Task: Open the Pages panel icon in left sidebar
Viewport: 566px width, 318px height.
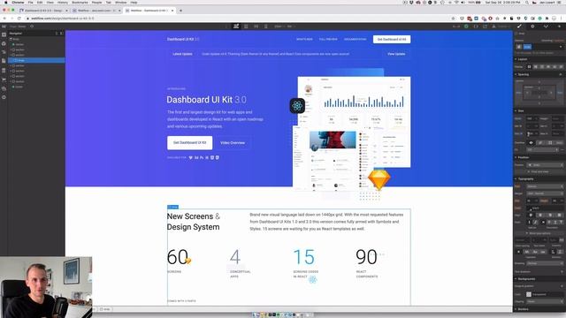Action: [x=4, y=61]
